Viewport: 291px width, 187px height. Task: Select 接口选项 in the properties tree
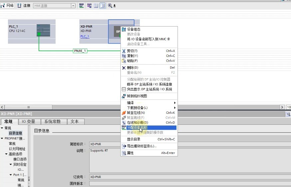[20, 159]
